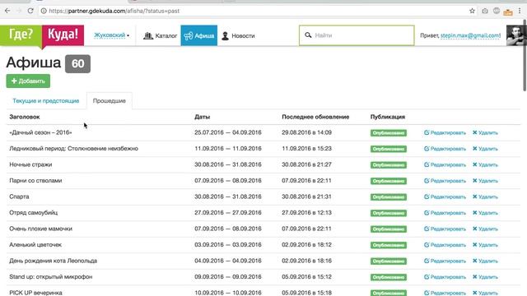Click the Аленький цветочек title
Image resolution: width=527 pixels, height=296 pixels.
[35, 245]
